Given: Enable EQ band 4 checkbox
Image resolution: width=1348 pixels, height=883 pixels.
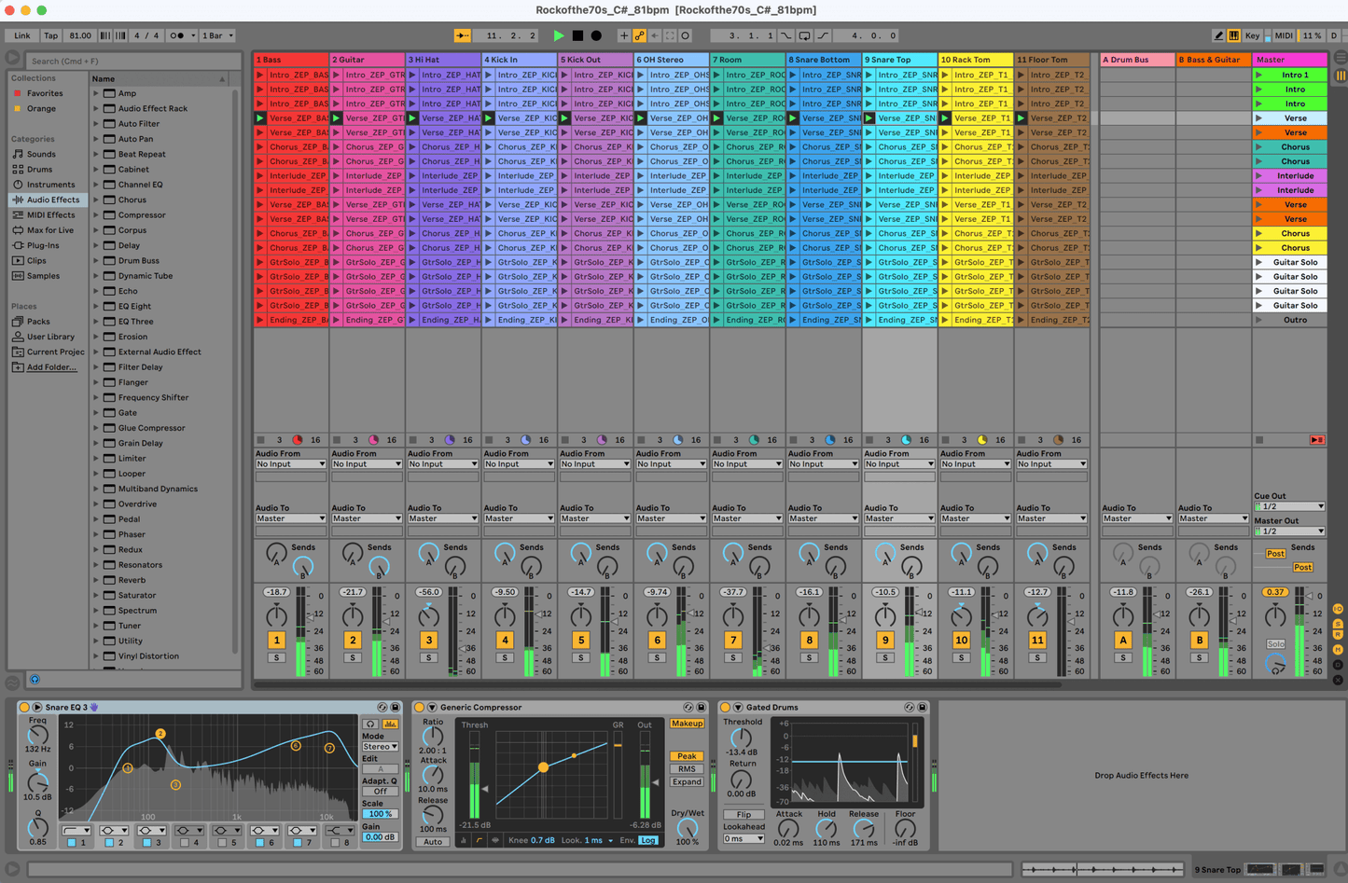Looking at the screenshot, I should click(185, 842).
